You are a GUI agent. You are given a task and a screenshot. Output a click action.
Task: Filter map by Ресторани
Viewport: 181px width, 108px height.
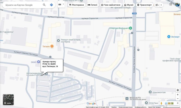77,5
